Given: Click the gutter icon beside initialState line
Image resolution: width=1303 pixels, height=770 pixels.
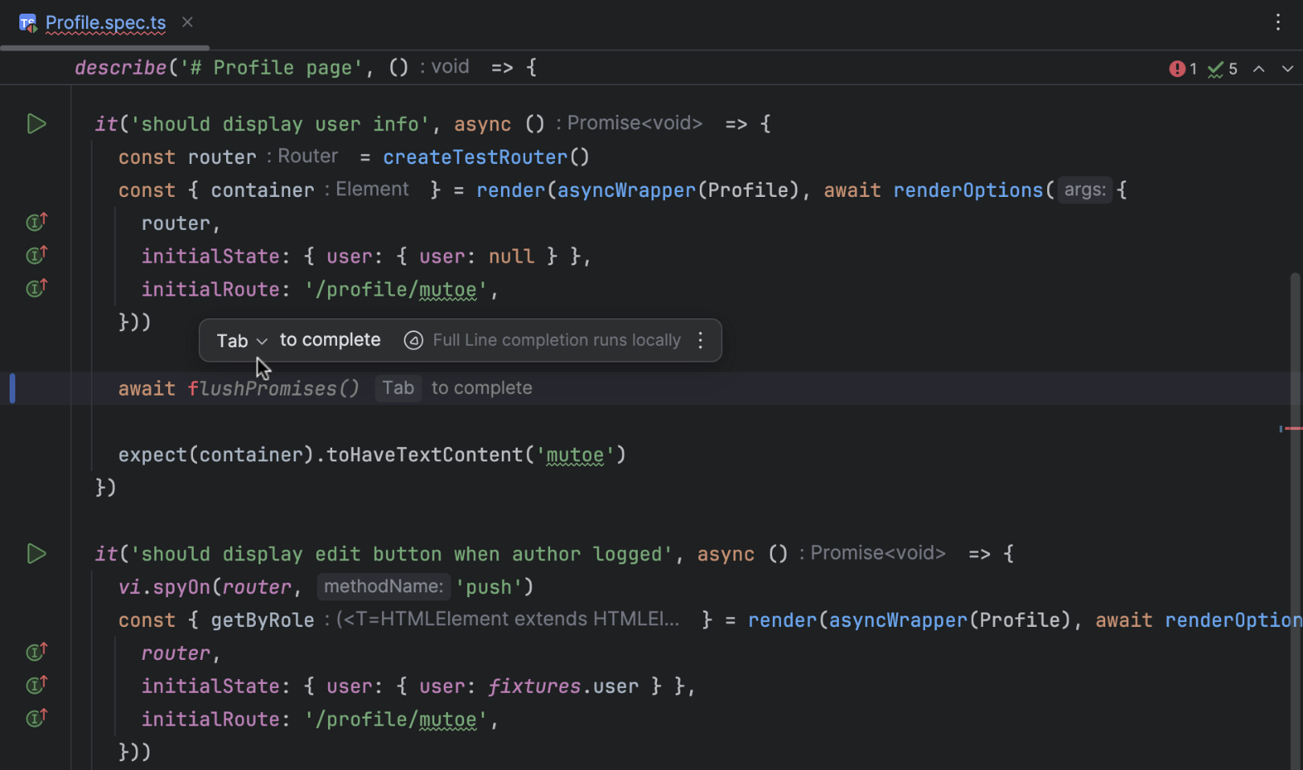Looking at the screenshot, I should (35, 255).
